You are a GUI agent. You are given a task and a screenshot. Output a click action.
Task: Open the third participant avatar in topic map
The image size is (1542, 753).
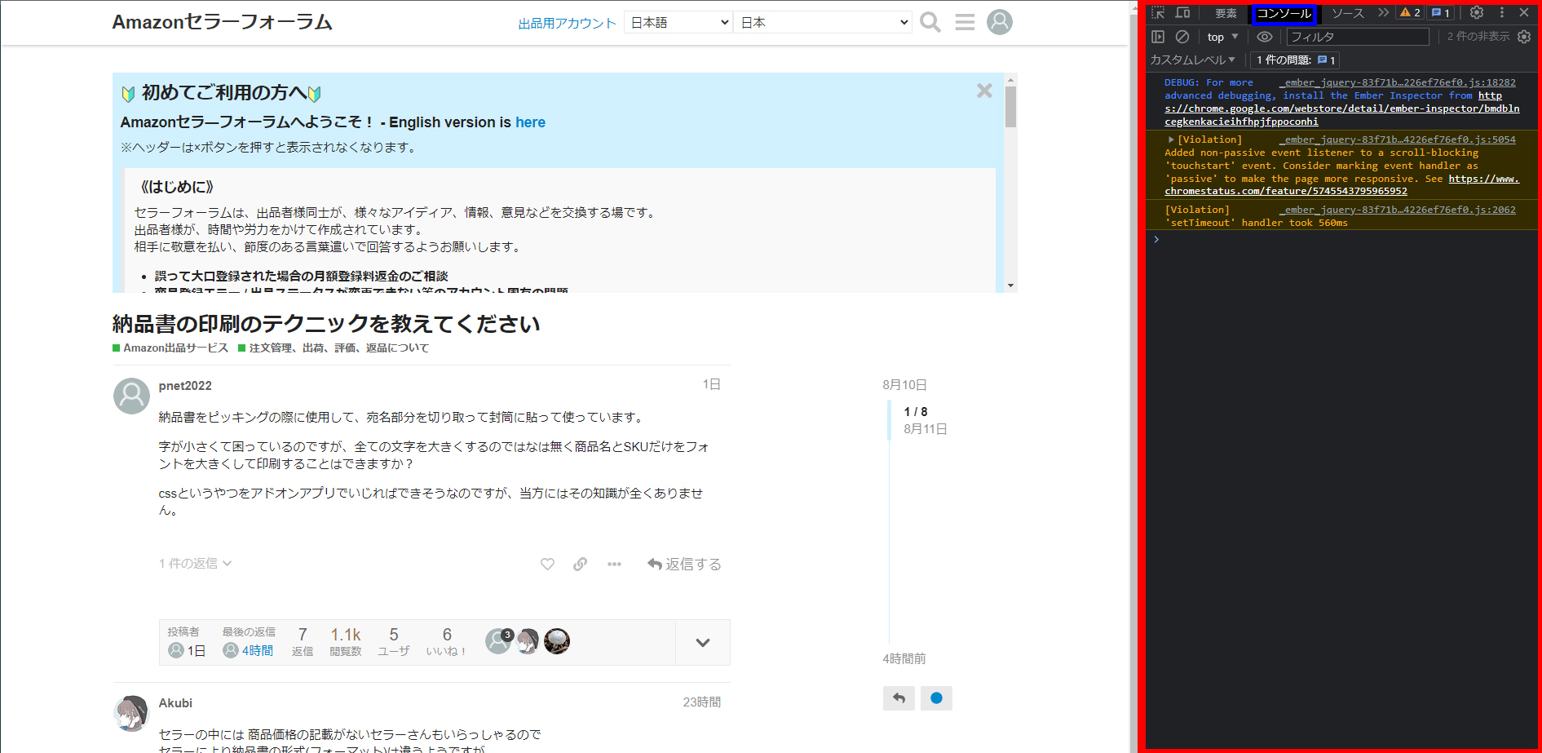(557, 641)
